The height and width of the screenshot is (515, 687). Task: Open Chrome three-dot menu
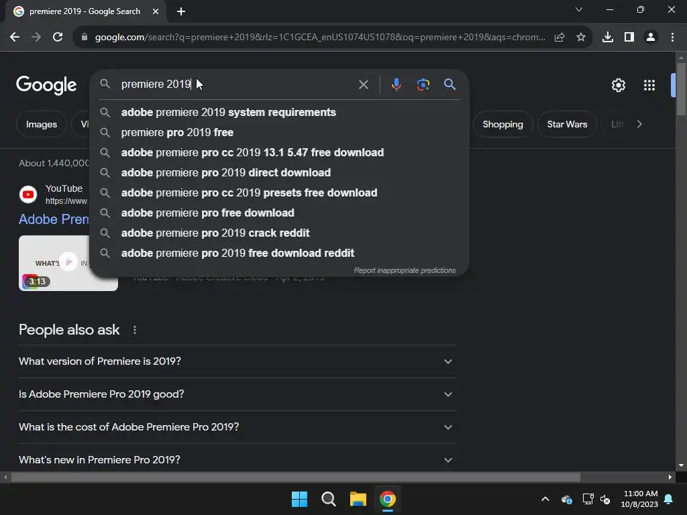click(x=672, y=38)
